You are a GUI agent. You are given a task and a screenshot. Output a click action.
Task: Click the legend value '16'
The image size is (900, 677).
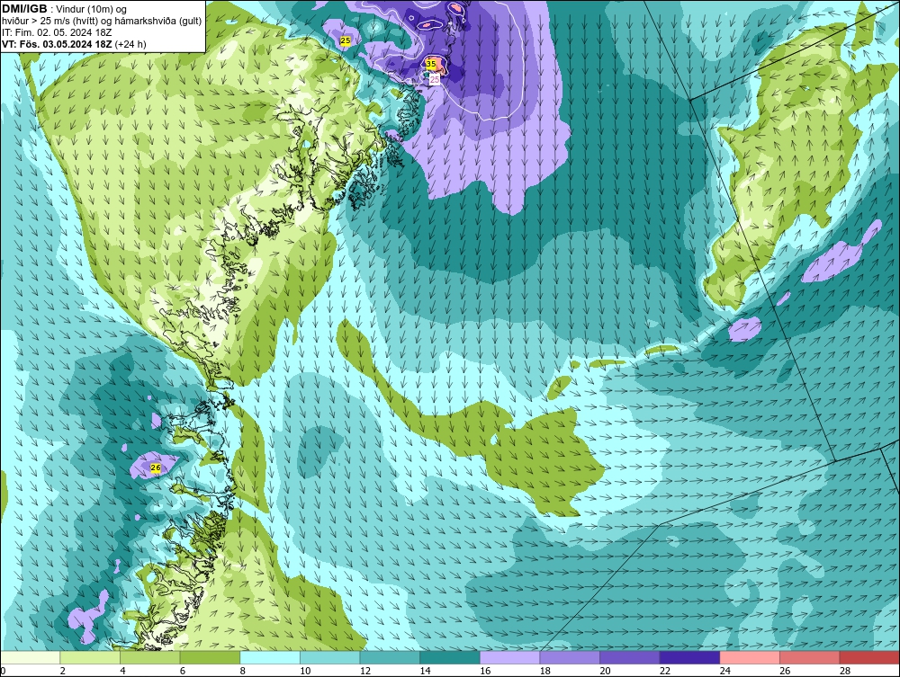(485, 672)
